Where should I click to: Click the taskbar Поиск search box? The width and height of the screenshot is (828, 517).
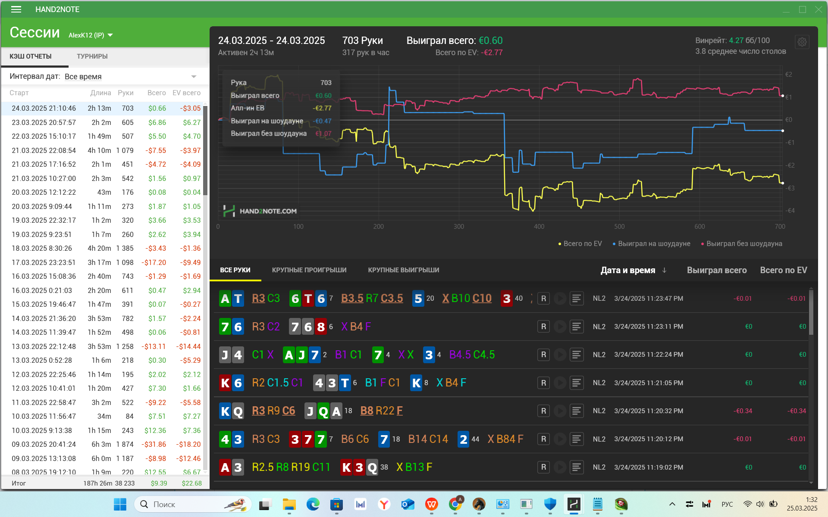(193, 504)
